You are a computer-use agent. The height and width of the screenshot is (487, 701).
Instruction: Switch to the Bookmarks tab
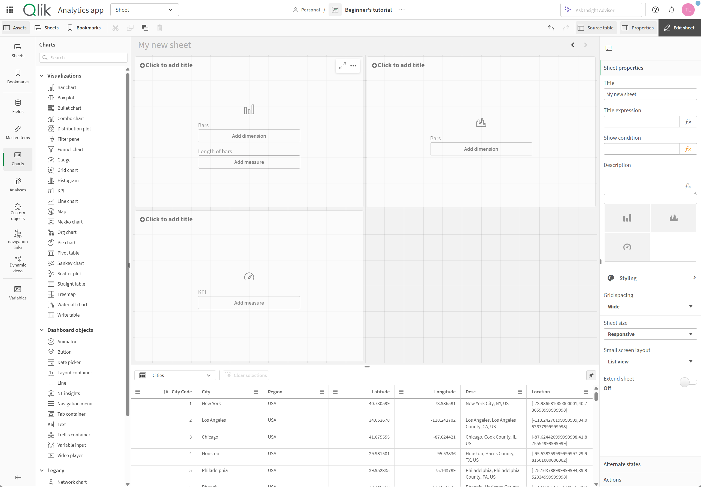tap(84, 27)
